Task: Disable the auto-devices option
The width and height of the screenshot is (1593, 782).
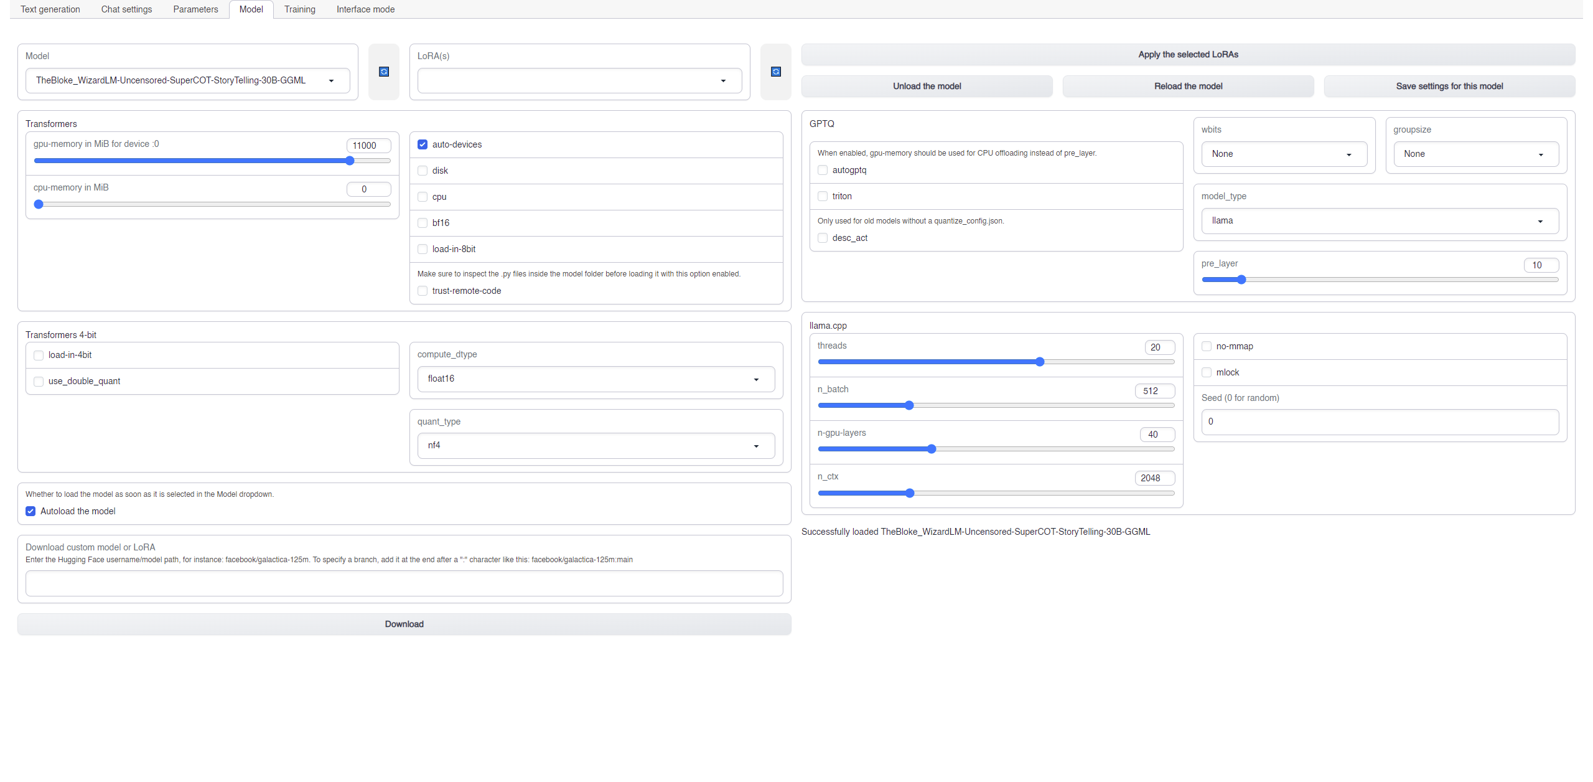Action: pyautogui.click(x=423, y=144)
